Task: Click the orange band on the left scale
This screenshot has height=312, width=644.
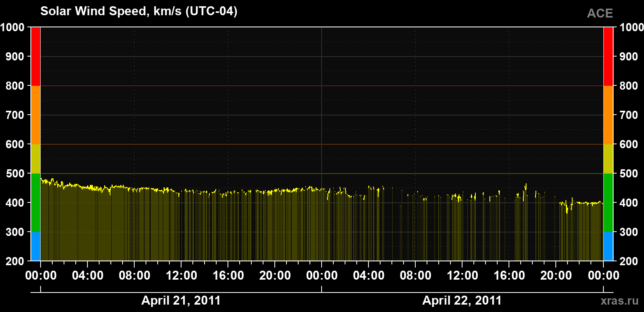Action: pyautogui.click(x=36, y=115)
